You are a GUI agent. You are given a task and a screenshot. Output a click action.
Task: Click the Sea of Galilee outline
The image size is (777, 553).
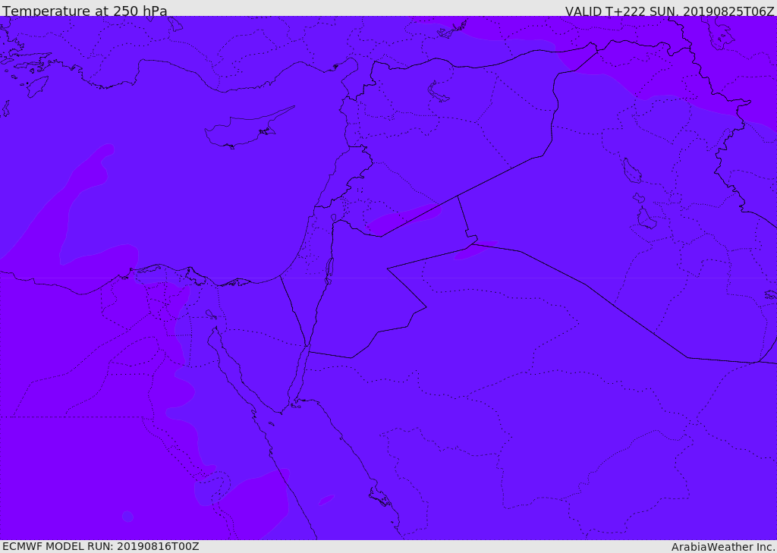[x=333, y=218]
